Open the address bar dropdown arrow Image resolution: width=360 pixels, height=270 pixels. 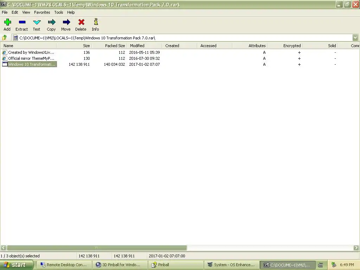click(355, 37)
